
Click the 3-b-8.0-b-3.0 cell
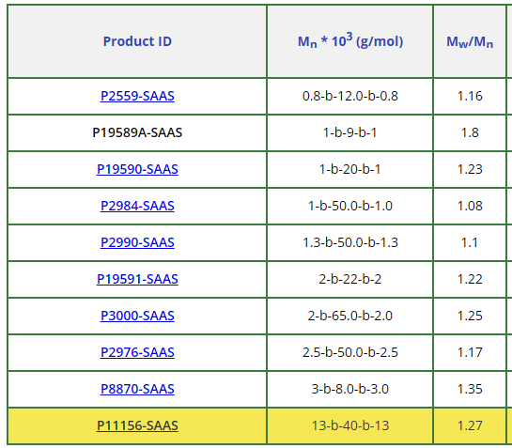pyautogui.click(x=350, y=389)
